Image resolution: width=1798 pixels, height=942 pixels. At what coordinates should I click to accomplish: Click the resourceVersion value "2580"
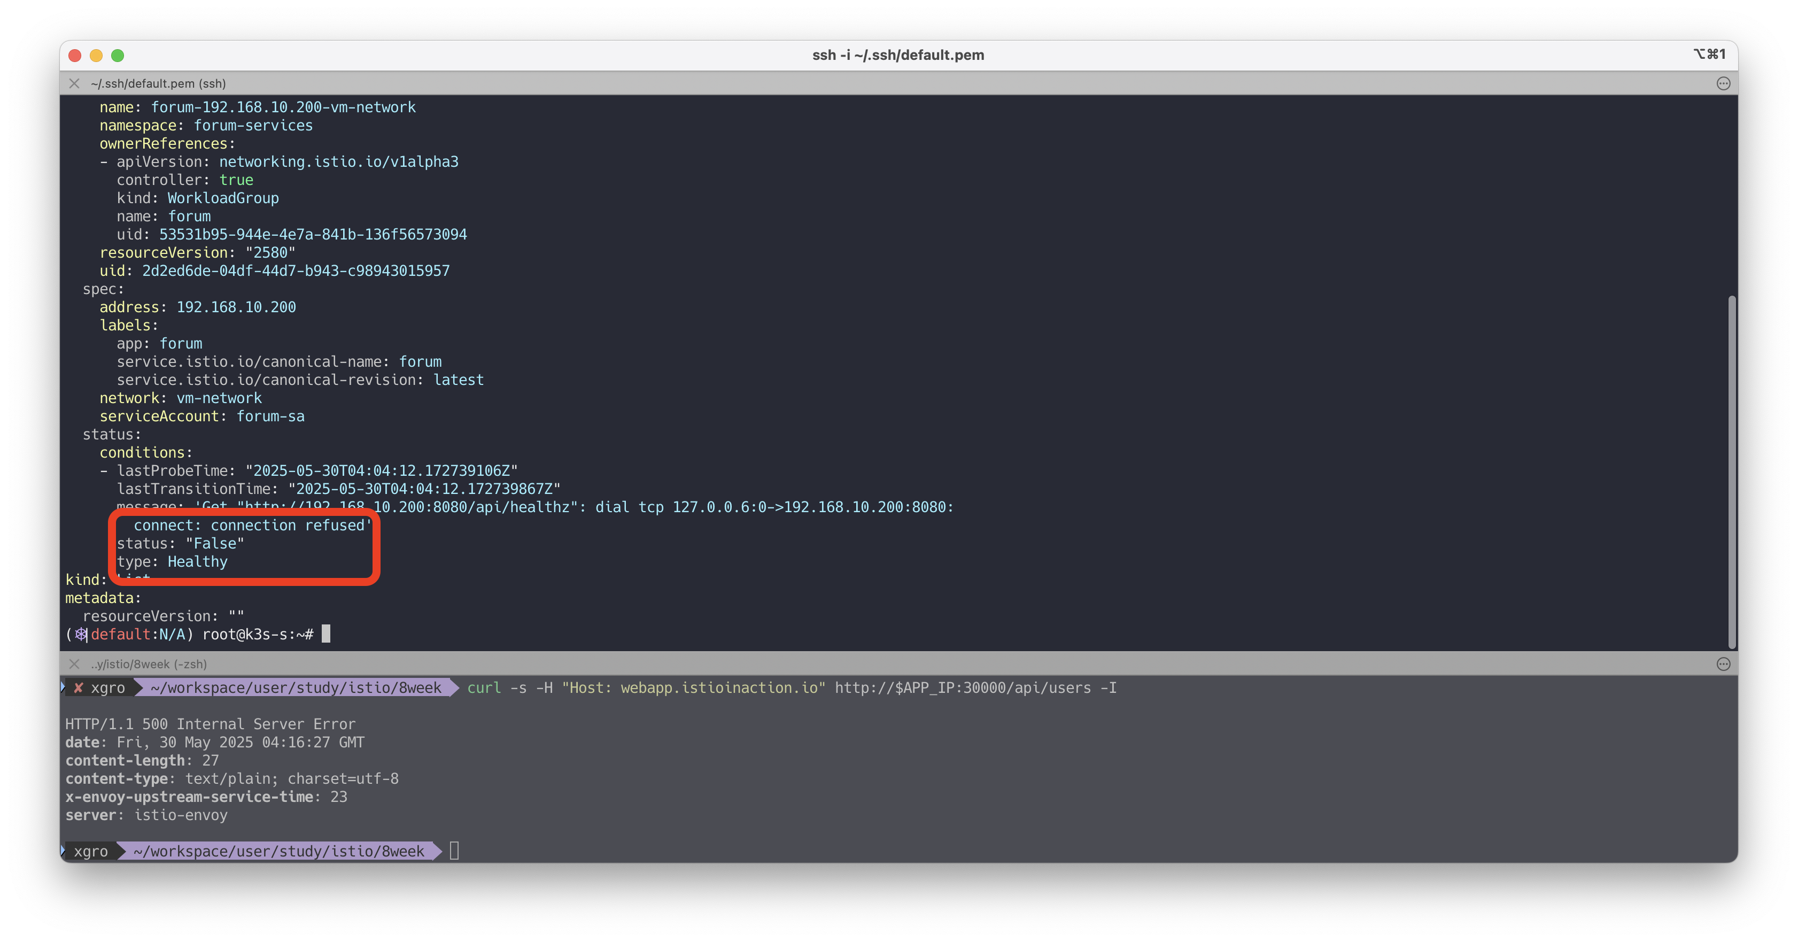270,252
